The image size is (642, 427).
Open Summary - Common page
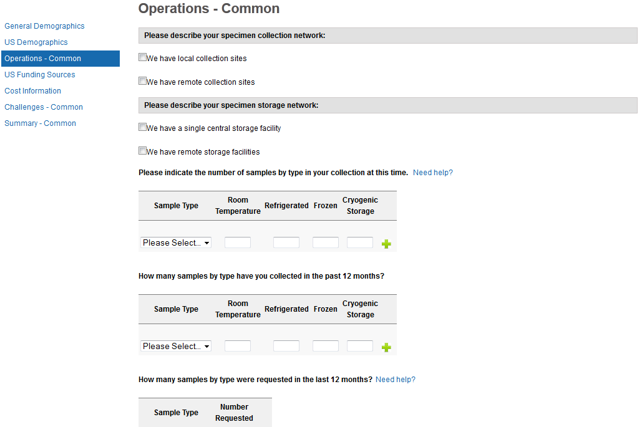click(x=41, y=123)
